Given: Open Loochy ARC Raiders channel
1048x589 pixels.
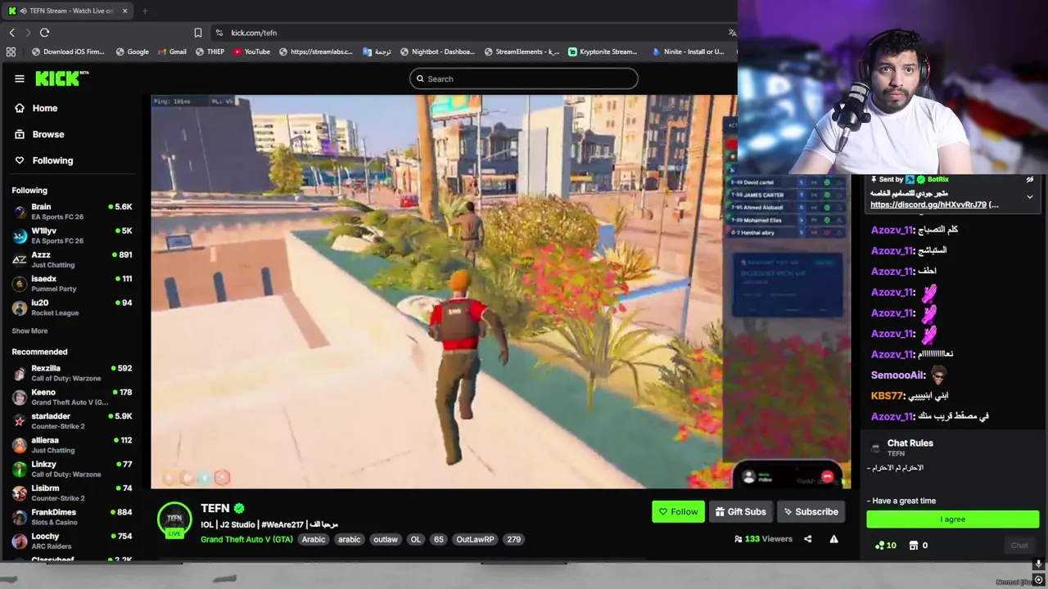Looking at the screenshot, I should pyautogui.click(x=72, y=541).
